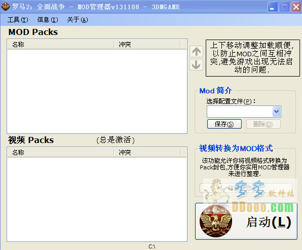Click the C:\ path in status bar
This screenshot has width=302, height=250.
[x=152, y=246]
